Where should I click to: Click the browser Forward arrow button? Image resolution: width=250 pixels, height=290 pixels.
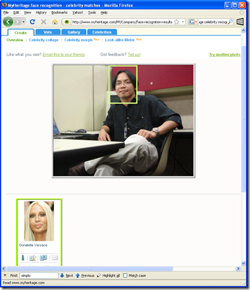click(x=17, y=22)
